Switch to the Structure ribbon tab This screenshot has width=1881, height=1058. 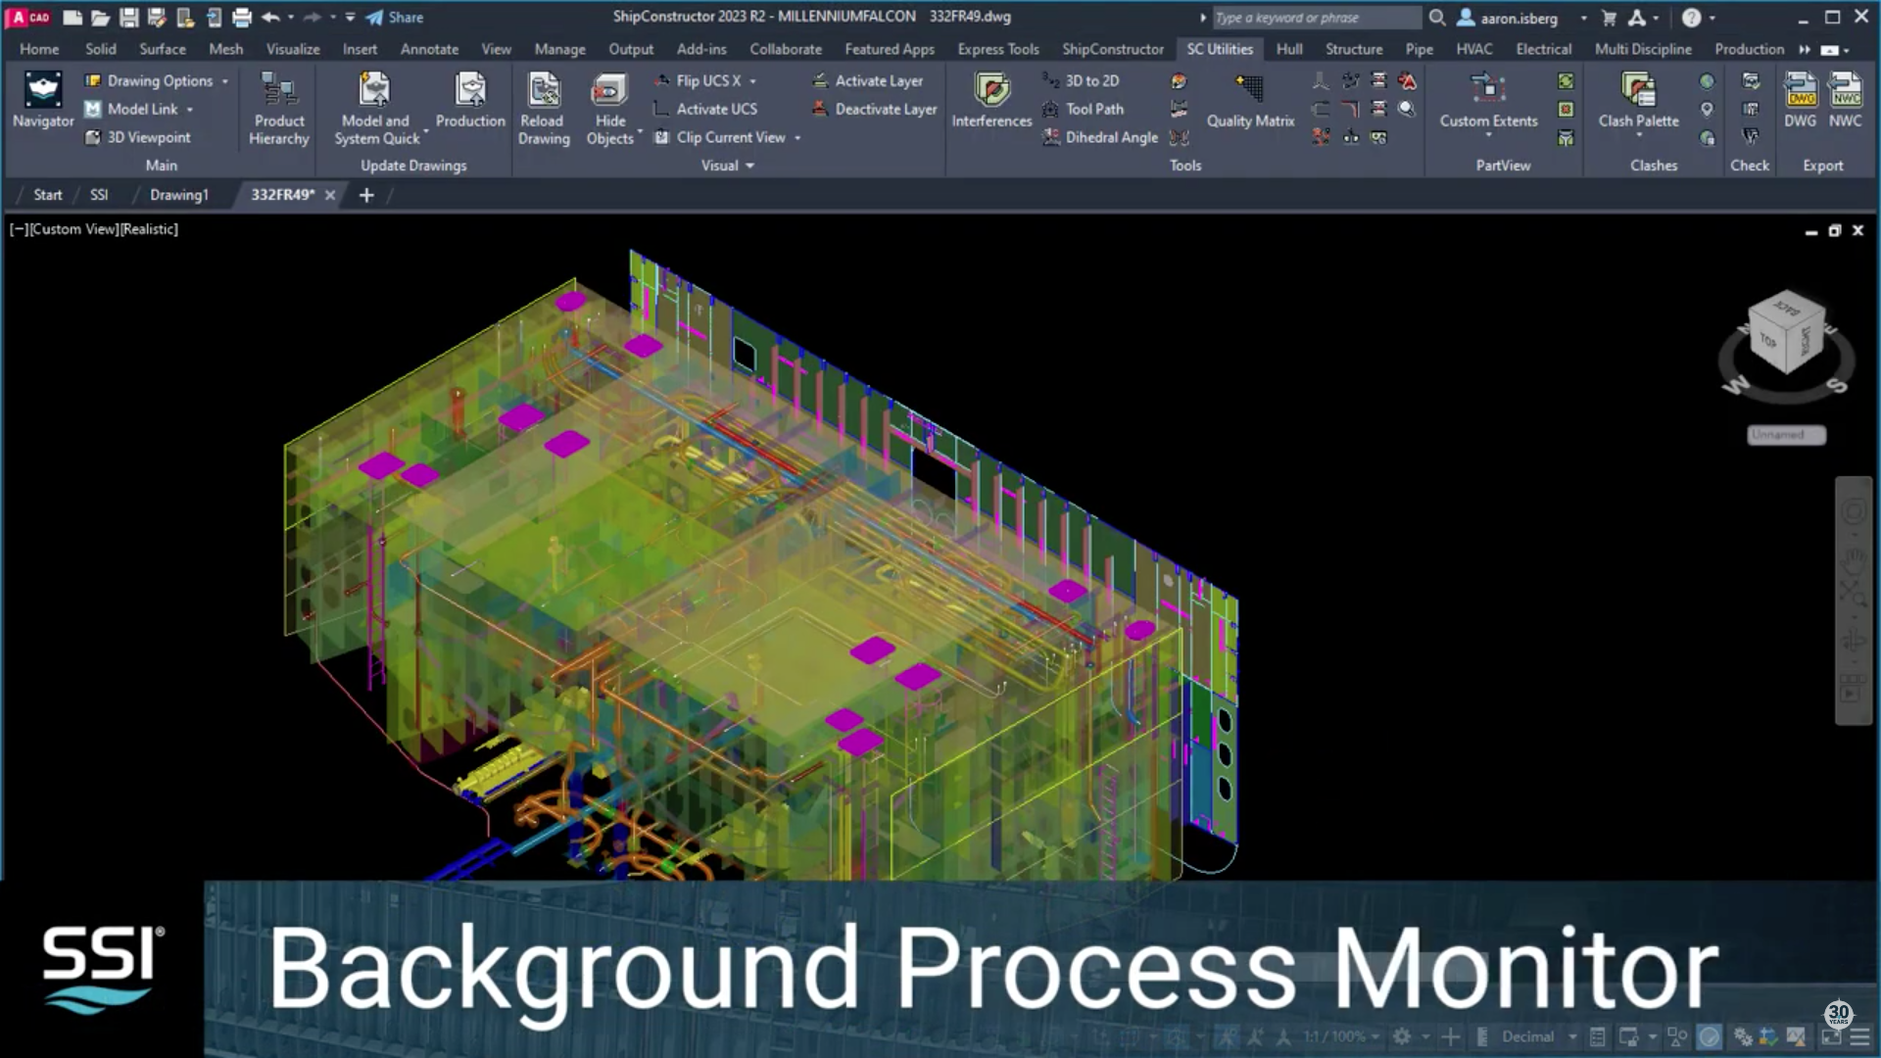pos(1354,49)
